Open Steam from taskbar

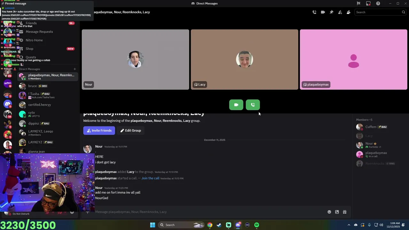point(219,225)
